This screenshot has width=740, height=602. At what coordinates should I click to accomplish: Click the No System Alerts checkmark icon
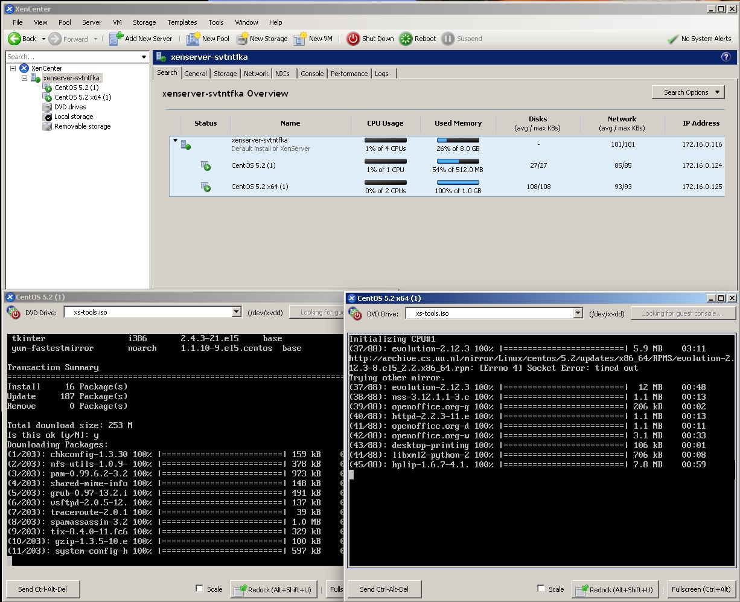coord(673,39)
